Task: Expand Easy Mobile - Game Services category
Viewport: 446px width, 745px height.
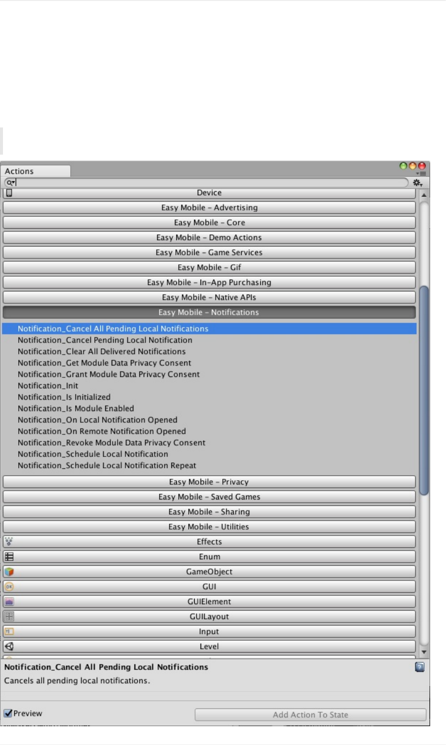Action: pos(209,252)
